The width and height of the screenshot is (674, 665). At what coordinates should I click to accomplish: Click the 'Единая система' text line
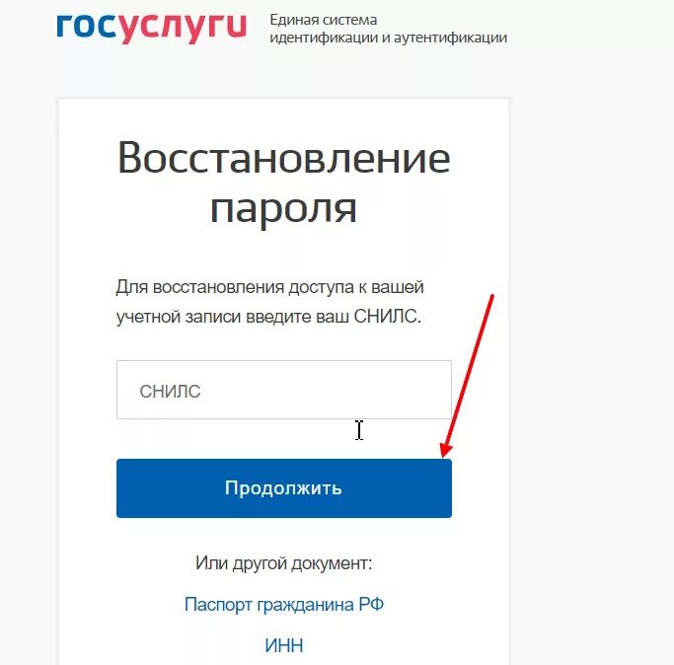pyautogui.click(x=324, y=20)
